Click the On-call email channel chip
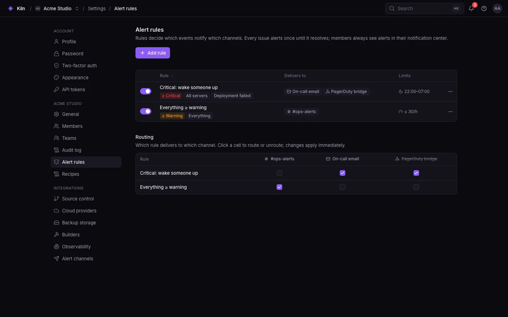Image resolution: width=508 pixels, height=317 pixels. 303,92
